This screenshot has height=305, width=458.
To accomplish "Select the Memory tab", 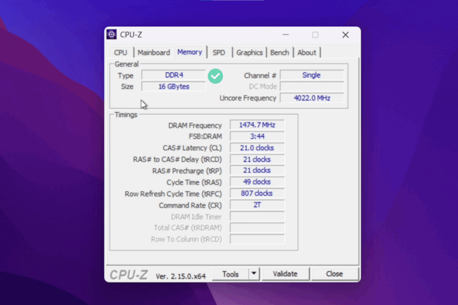I will (x=190, y=52).
